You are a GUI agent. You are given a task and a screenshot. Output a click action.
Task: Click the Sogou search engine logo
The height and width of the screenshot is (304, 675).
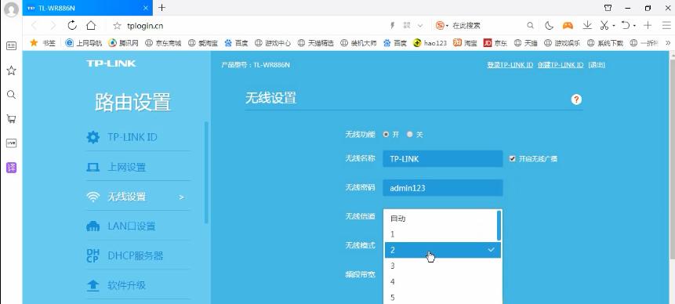point(440,26)
